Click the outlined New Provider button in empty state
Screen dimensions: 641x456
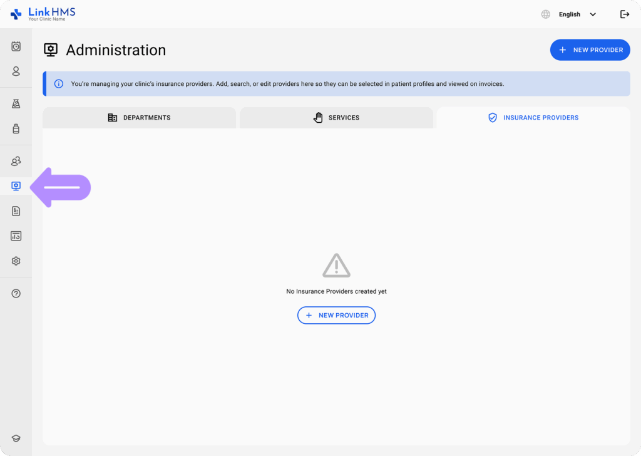point(336,315)
